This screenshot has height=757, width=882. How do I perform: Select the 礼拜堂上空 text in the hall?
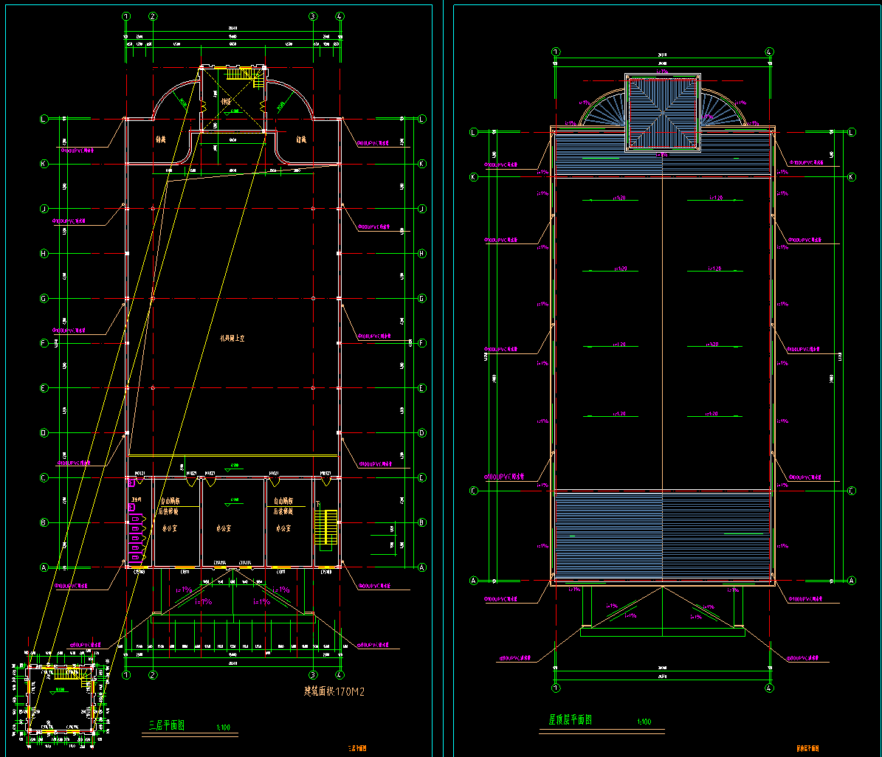click(x=232, y=339)
